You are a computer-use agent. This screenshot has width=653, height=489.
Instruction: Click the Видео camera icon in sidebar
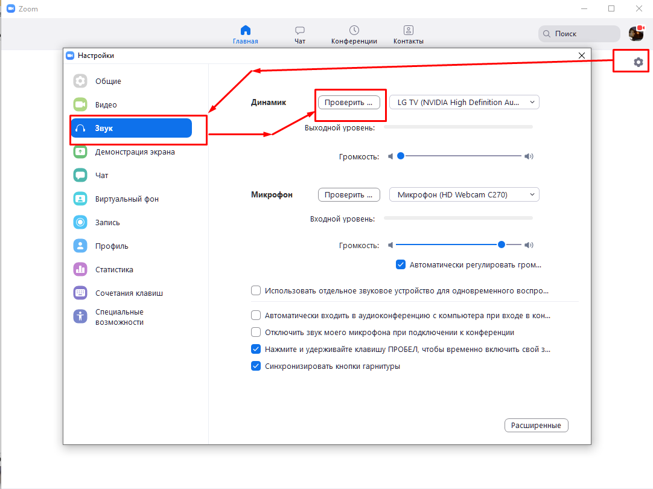coord(80,104)
